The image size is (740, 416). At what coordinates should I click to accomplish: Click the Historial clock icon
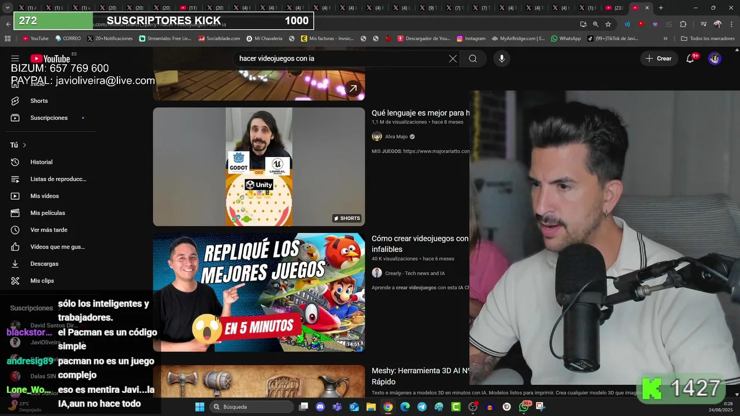(x=15, y=162)
